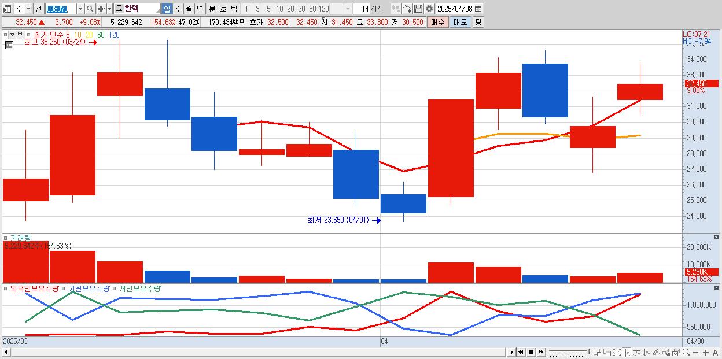Click the stop playback button
Viewport: 722px width, 359px height.
[x=531, y=352]
